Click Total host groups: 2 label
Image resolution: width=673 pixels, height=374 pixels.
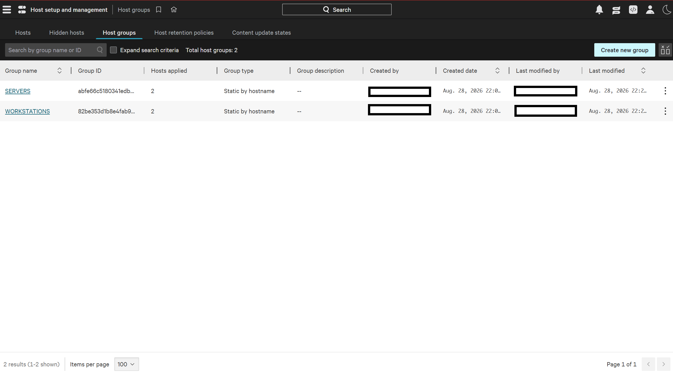212,50
